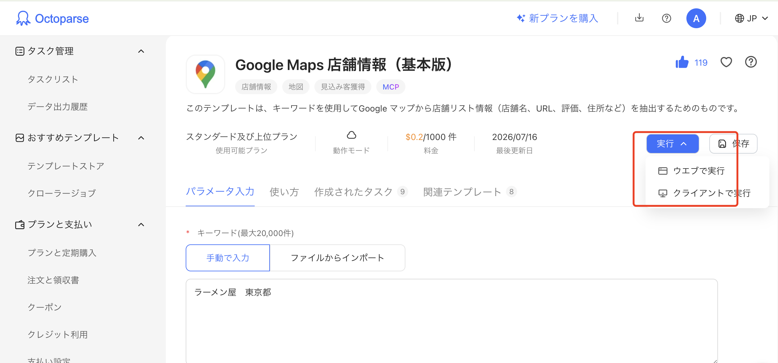Click the sparkle icon beside 新プランを購入
The width and height of the screenshot is (778, 363).
coord(521,18)
